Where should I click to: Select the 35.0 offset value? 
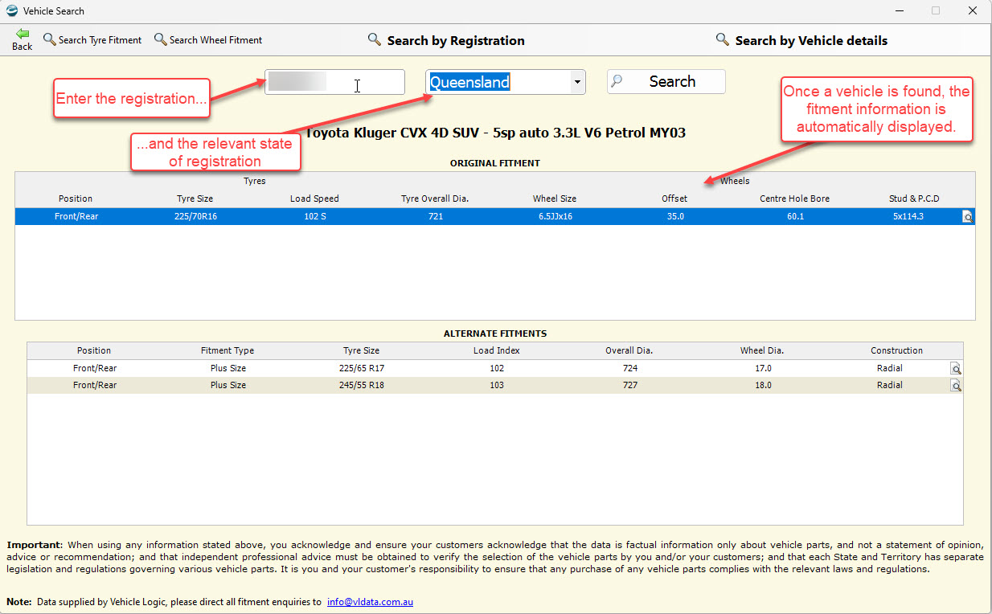pos(674,217)
